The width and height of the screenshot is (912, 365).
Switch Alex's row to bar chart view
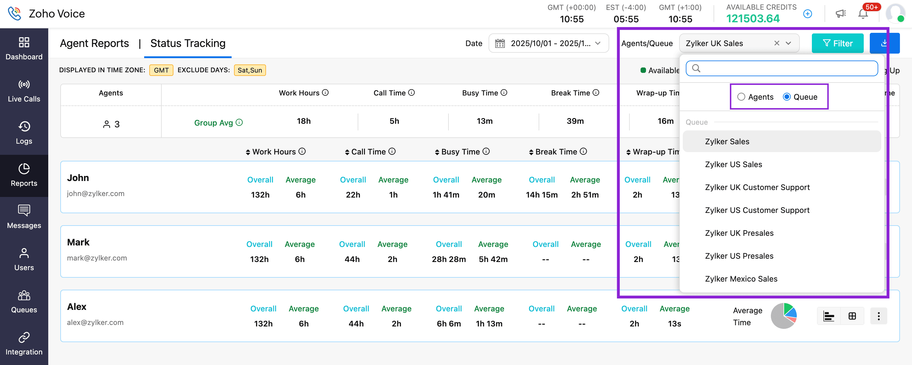tap(828, 316)
